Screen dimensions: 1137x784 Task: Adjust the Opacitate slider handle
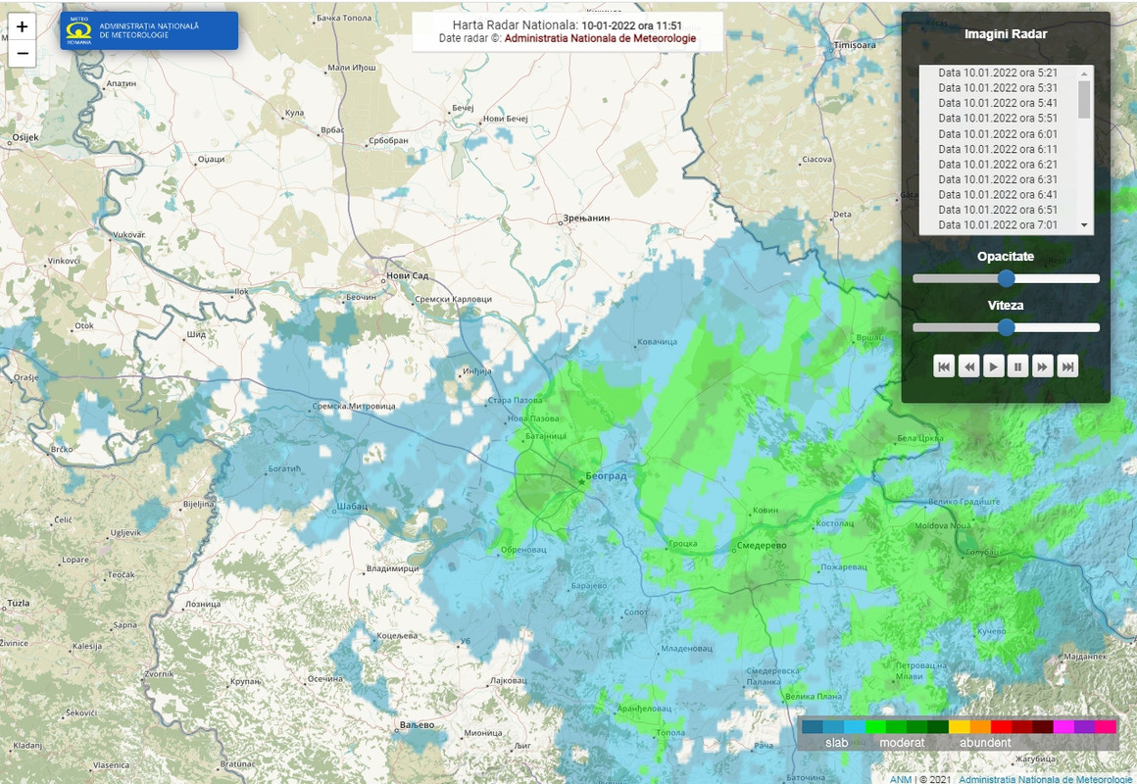[1006, 278]
